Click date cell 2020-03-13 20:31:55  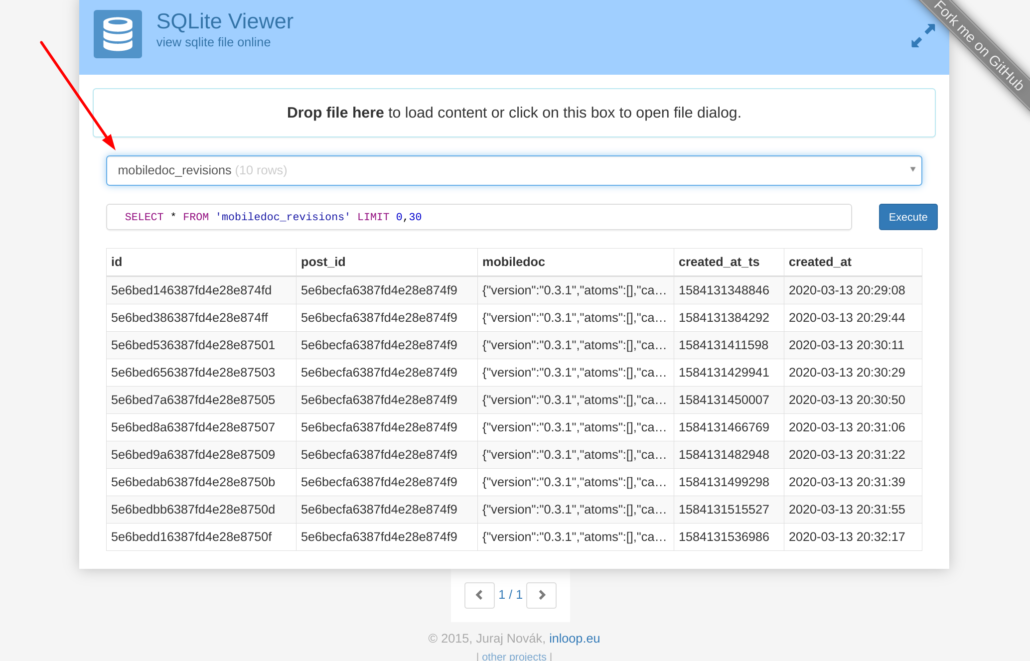pyautogui.click(x=853, y=510)
